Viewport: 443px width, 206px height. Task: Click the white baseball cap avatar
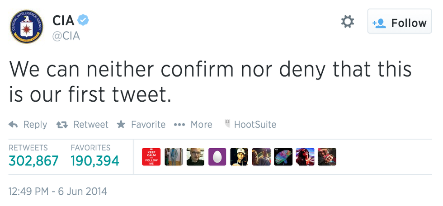coord(239,157)
